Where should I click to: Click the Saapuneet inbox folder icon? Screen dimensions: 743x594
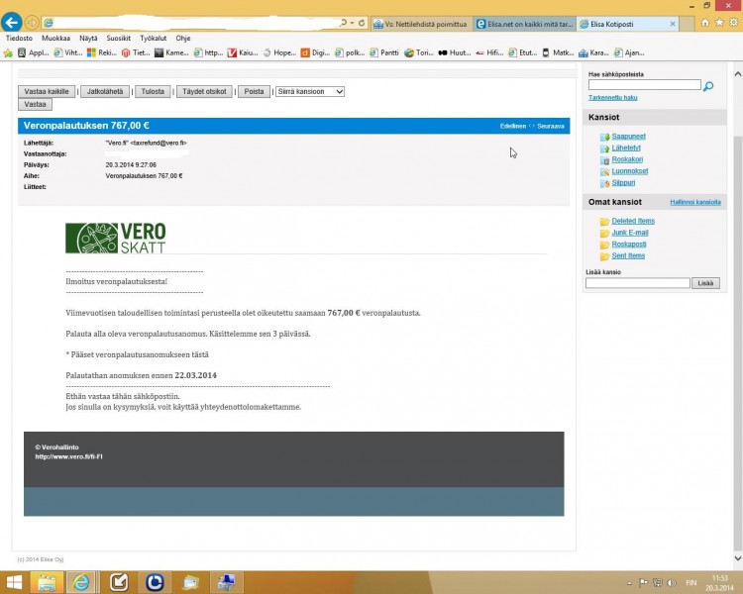click(604, 136)
